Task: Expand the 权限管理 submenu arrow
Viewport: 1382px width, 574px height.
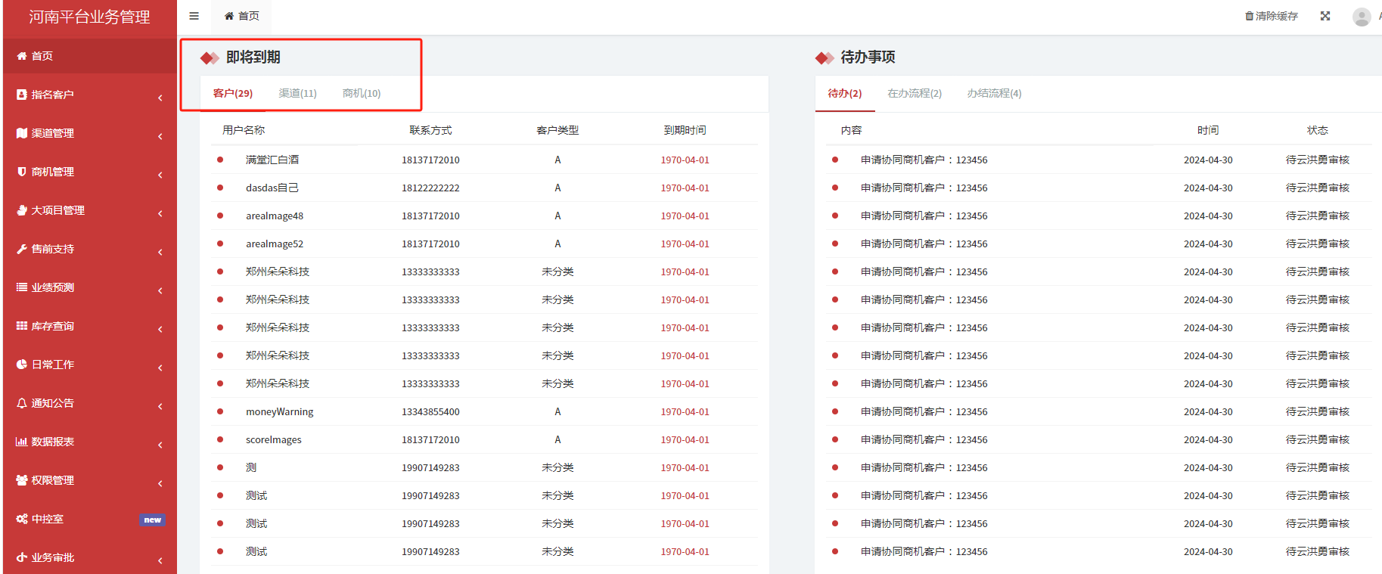Action: (x=160, y=483)
